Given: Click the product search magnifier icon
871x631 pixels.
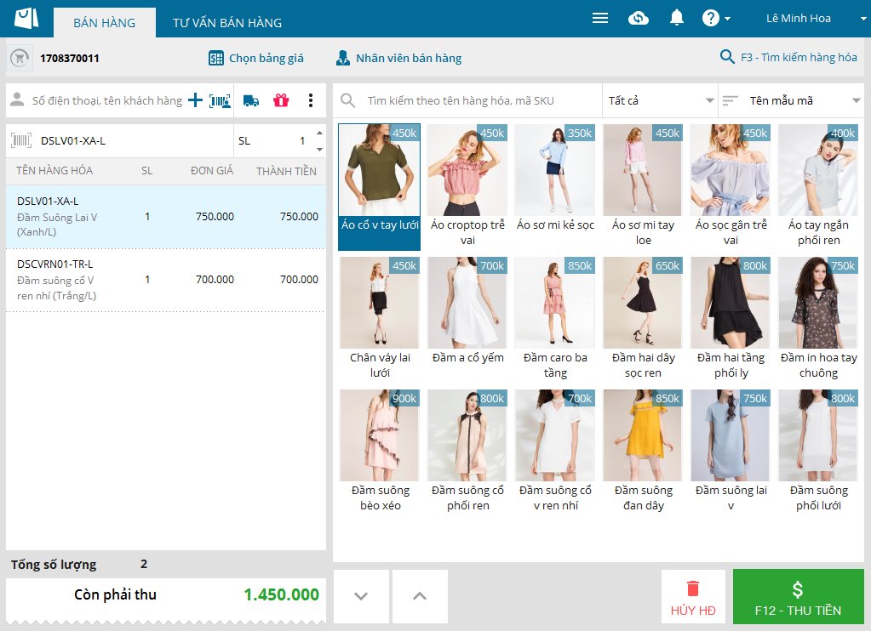Looking at the screenshot, I should click(x=347, y=100).
